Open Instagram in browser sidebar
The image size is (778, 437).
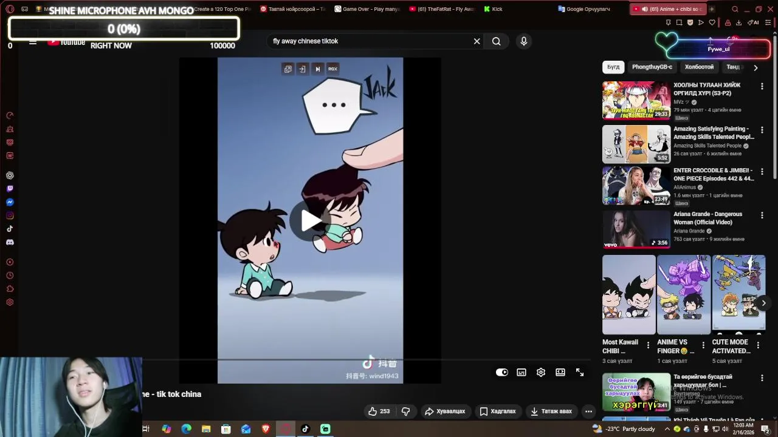coord(10,215)
